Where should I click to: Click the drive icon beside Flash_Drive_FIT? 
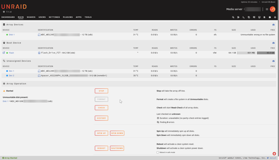coord(39,53)
